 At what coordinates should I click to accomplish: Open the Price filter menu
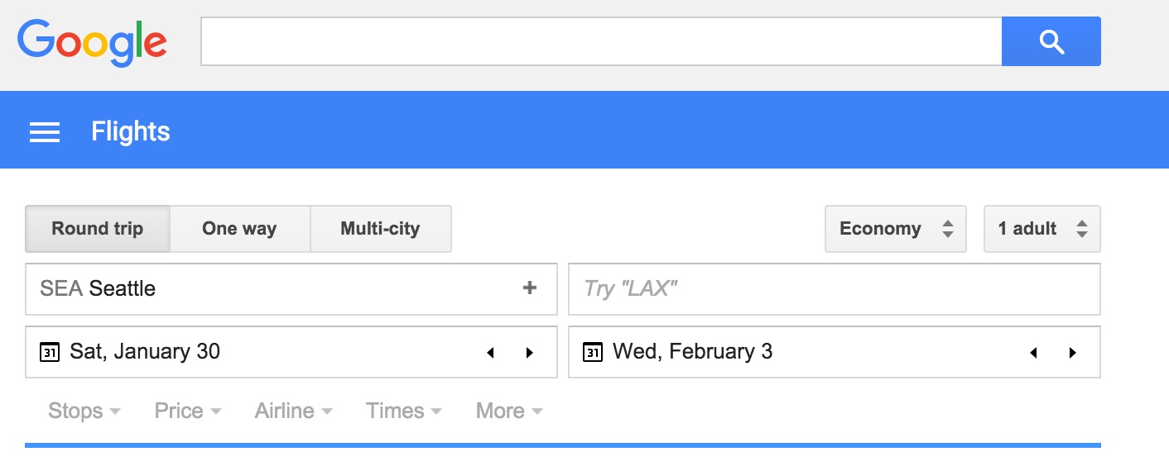click(x=188, y=411)
